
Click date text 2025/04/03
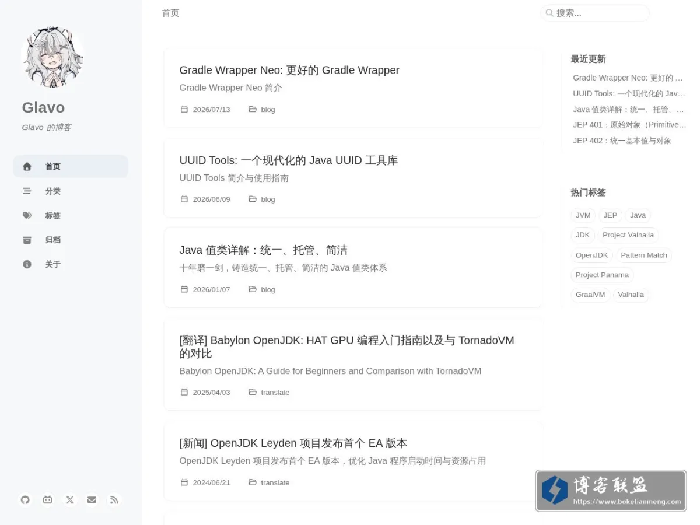(211, 393)
